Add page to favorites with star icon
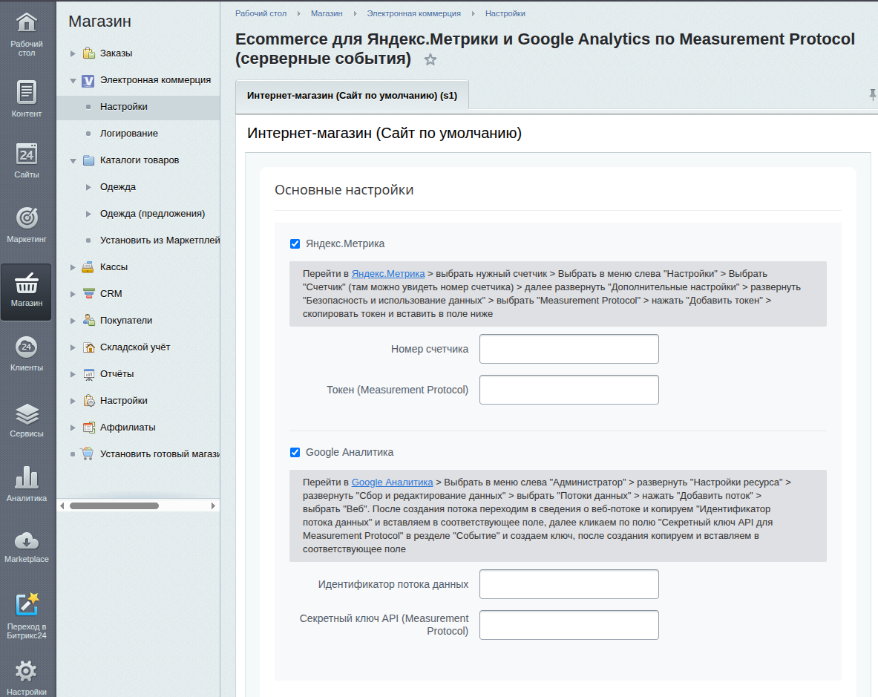Screen dimensions: 878x697 point(430,59)
